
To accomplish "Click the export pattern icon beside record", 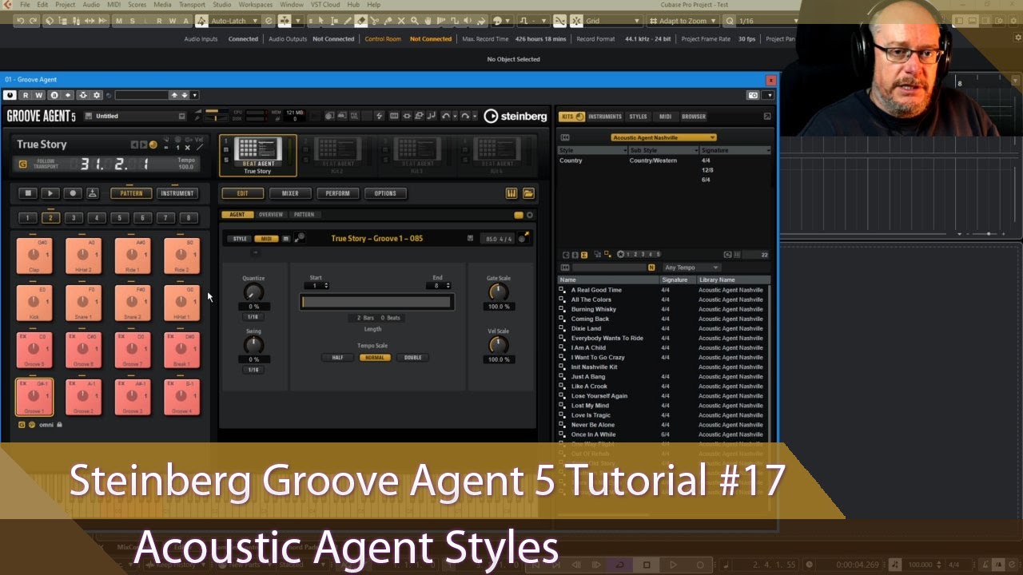I will click(93, 193).
